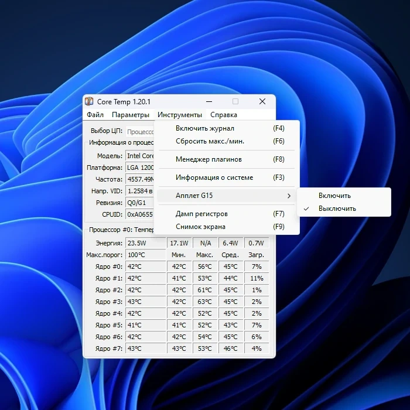Click the N/A power cell
Image resolution: width=410 pixels, height=410 pixels.
click(x=205, y=243)
